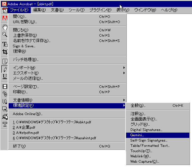Open the ファイル(F) menu
The image size is (192, 167).
tap(19, 10)
